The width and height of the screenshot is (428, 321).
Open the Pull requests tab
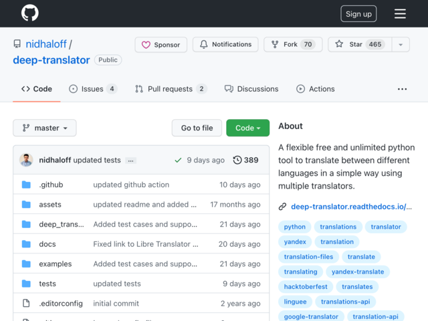click(x=171, y=89)
